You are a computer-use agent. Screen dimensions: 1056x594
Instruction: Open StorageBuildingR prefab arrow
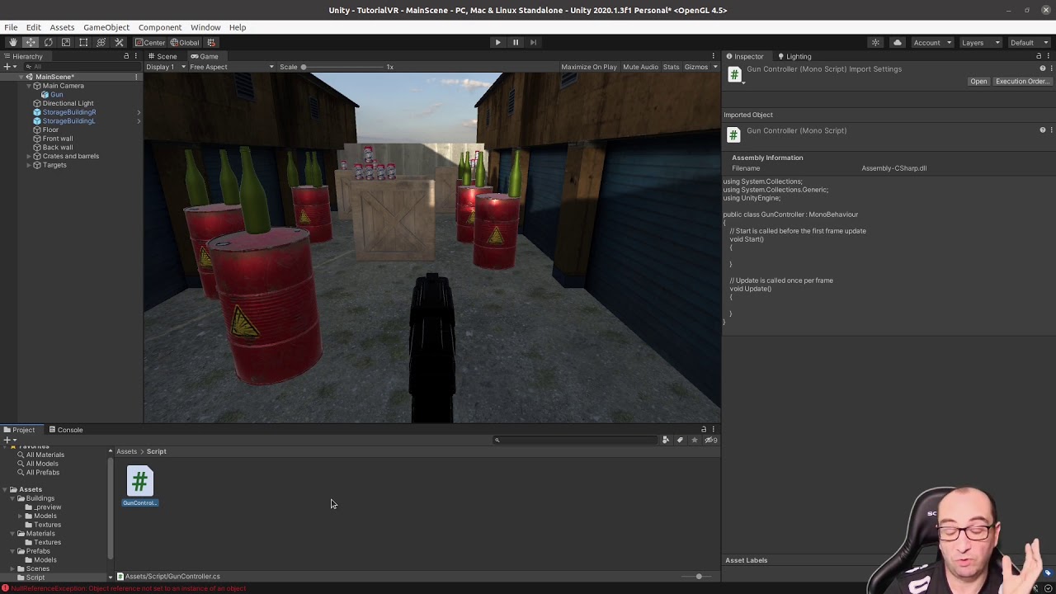(x=138, y=112)
